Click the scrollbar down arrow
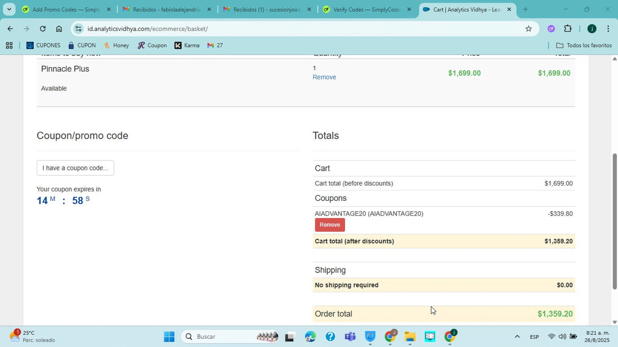 point(615,322)
